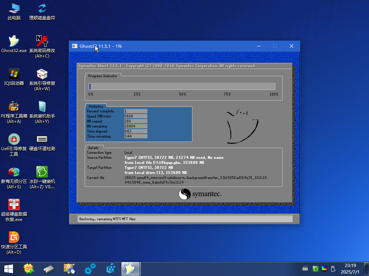Close the Ghost32 window
This screenshot has width=369, height=276.
click(x=291, y=46)
